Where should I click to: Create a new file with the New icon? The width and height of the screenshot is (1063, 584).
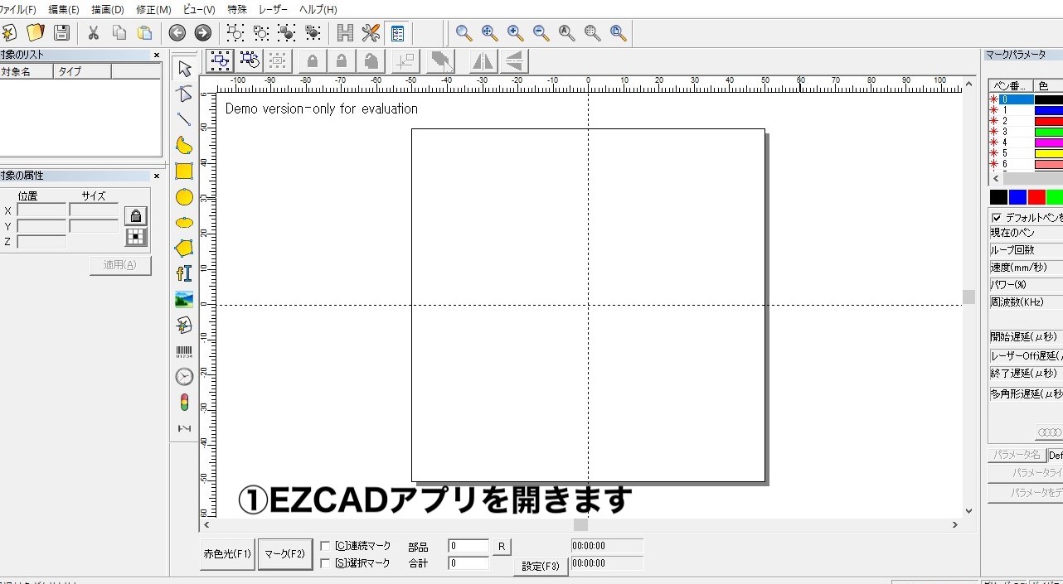point(8,33)
